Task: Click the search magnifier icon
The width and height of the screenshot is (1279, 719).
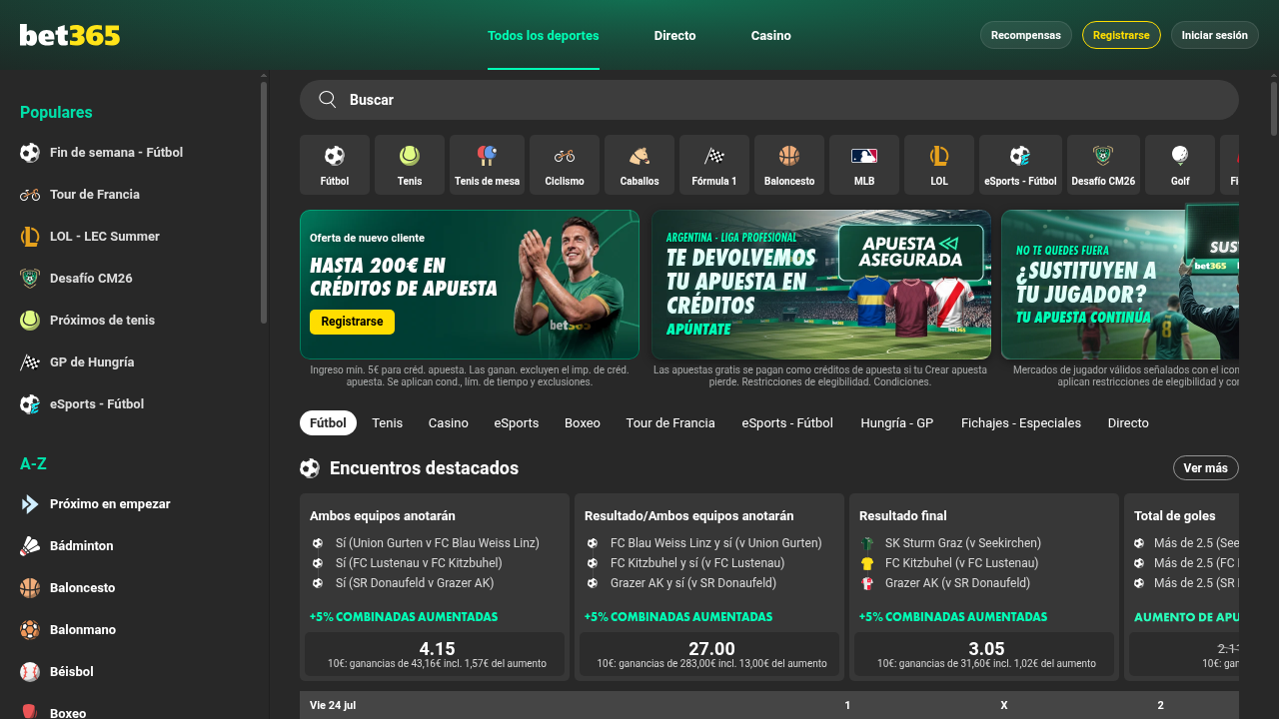Action: point(327,99)
